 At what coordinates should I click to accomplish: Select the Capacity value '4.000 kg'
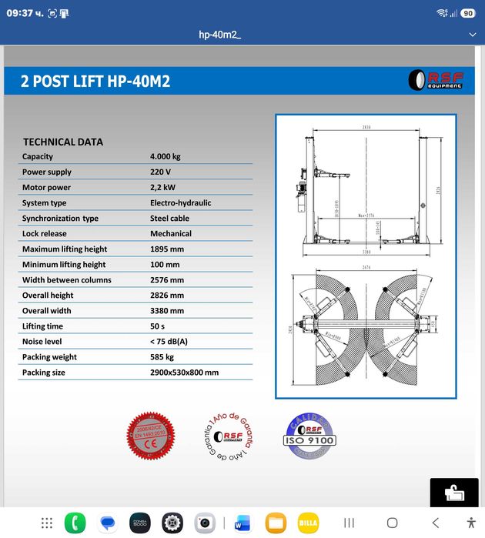pos(165,156)
